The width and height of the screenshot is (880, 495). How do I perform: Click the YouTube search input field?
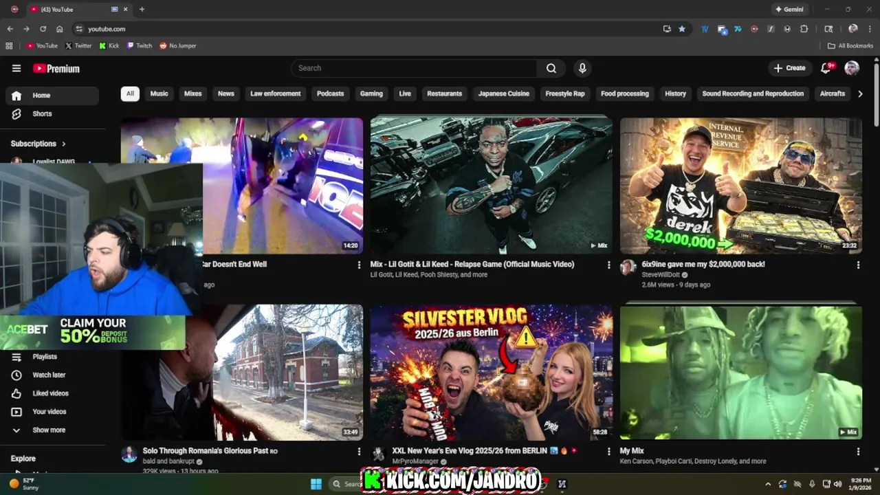[415, 68]
